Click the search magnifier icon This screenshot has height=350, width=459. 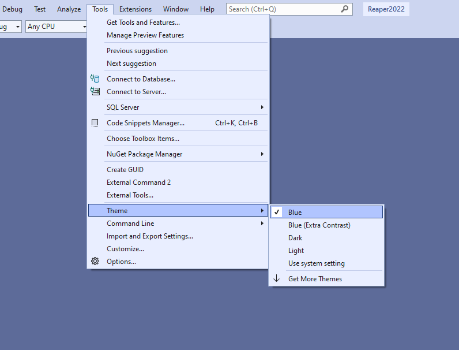point(345,9)
